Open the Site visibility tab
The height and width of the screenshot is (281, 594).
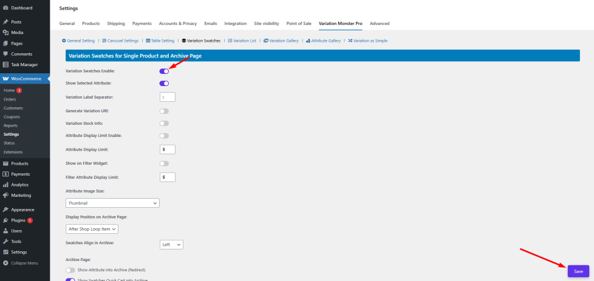(267, 24)
